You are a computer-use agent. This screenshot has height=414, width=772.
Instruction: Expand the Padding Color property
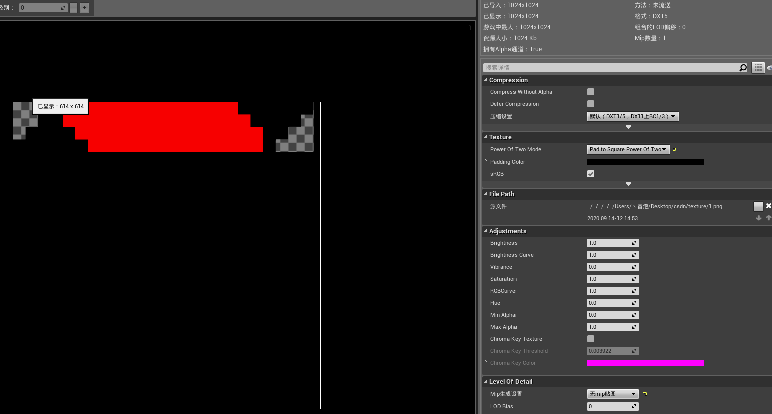pos(486,161)
